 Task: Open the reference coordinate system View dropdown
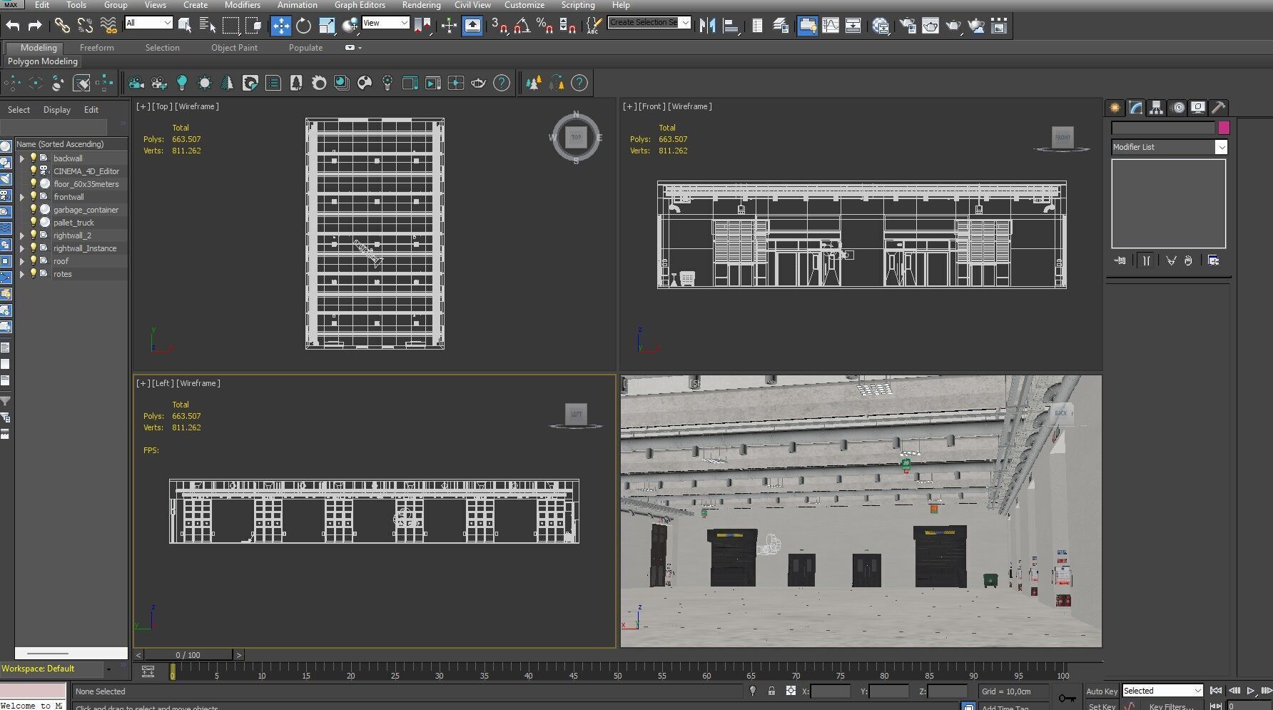[385, 23]
